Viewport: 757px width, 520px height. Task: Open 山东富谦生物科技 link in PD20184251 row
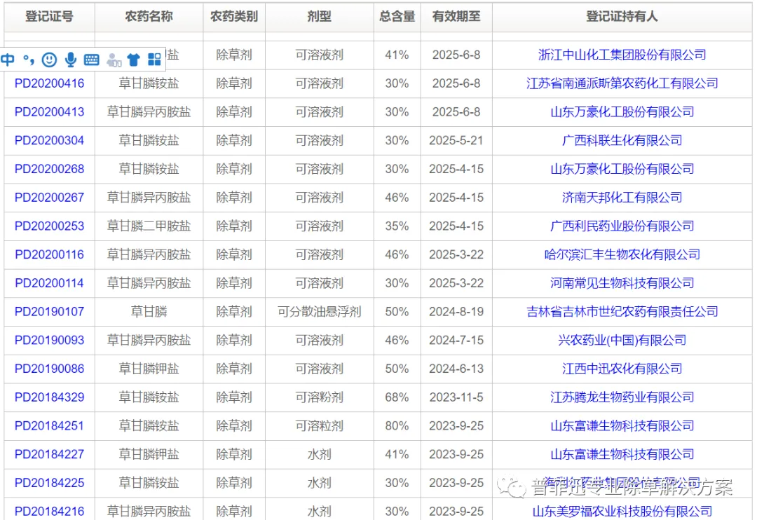coord(622,425)
